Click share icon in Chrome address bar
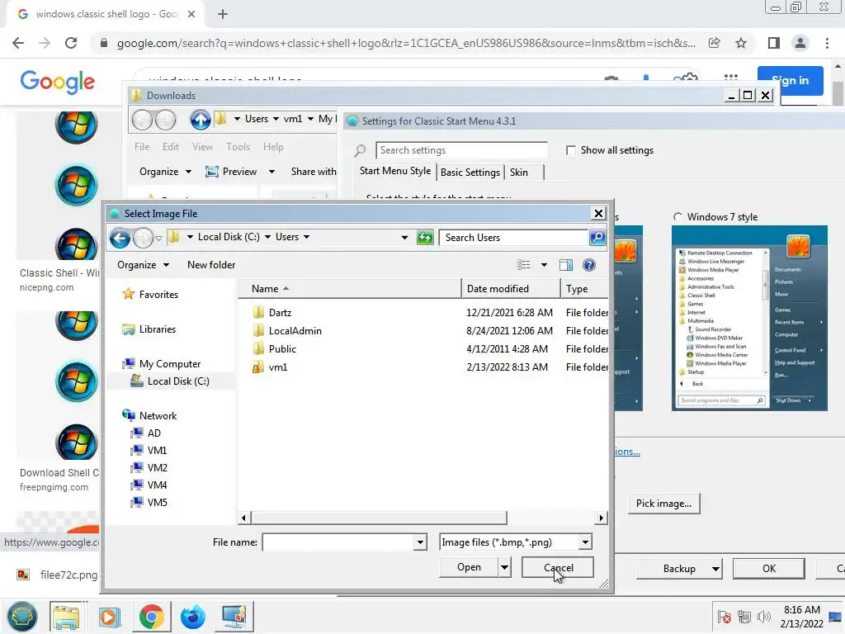This screenshot has width=845, height=634. (715, 43)
